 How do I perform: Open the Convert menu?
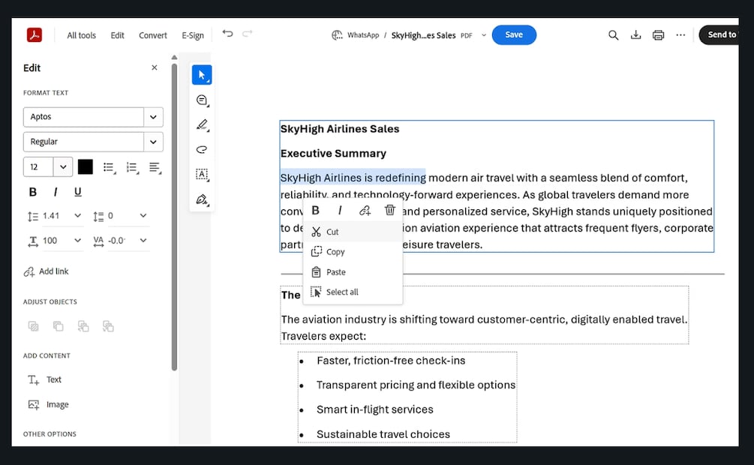[x=153, y=35]
